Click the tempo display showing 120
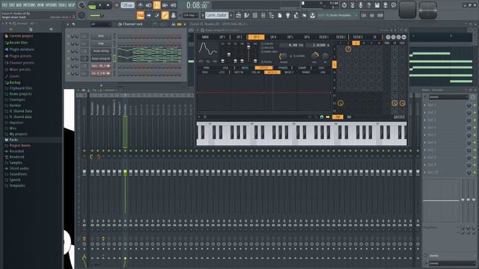Screen dimensions: 479x269 point(128,5)
